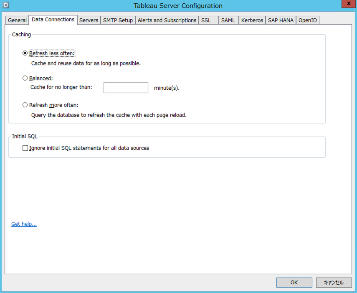Switch to the SSL tab
This screenshot has width=357, height=293.
(206, 20)
